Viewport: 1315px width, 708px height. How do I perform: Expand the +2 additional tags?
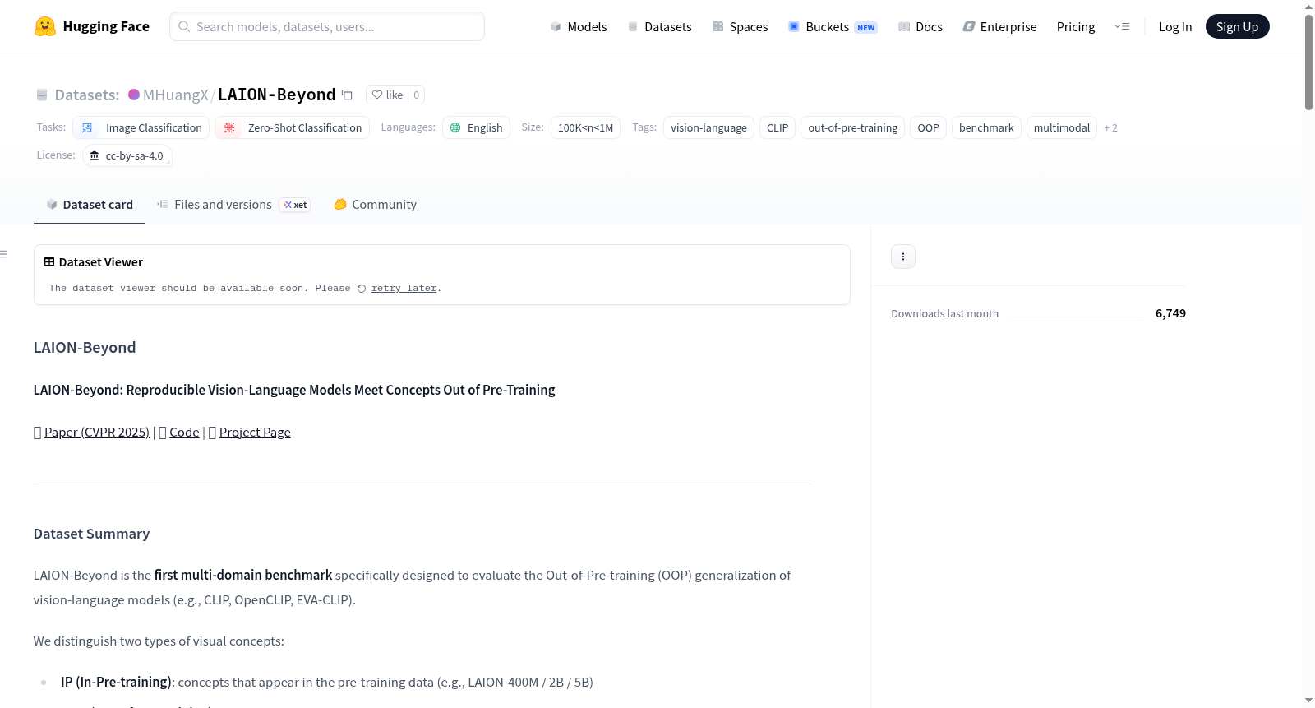pyautogui.click(x=1110, y=127)
